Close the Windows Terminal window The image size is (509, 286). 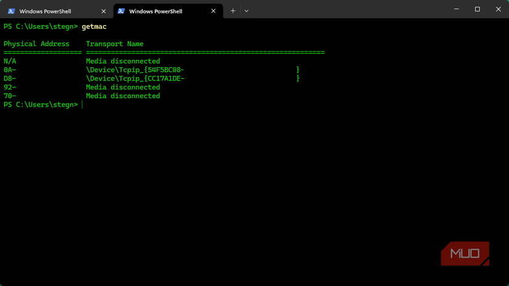tap(498, 9)
